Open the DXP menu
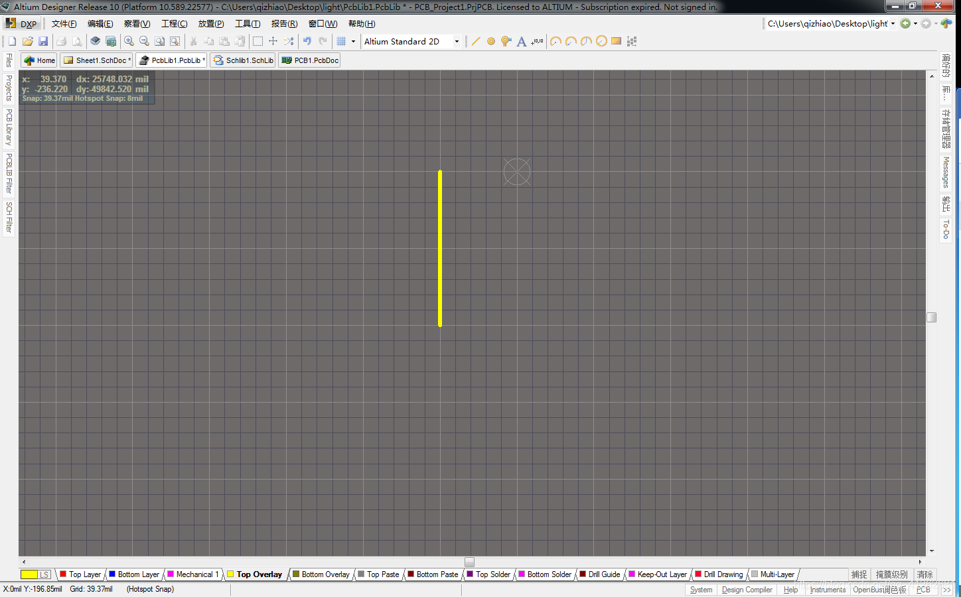 coord(22,23)
